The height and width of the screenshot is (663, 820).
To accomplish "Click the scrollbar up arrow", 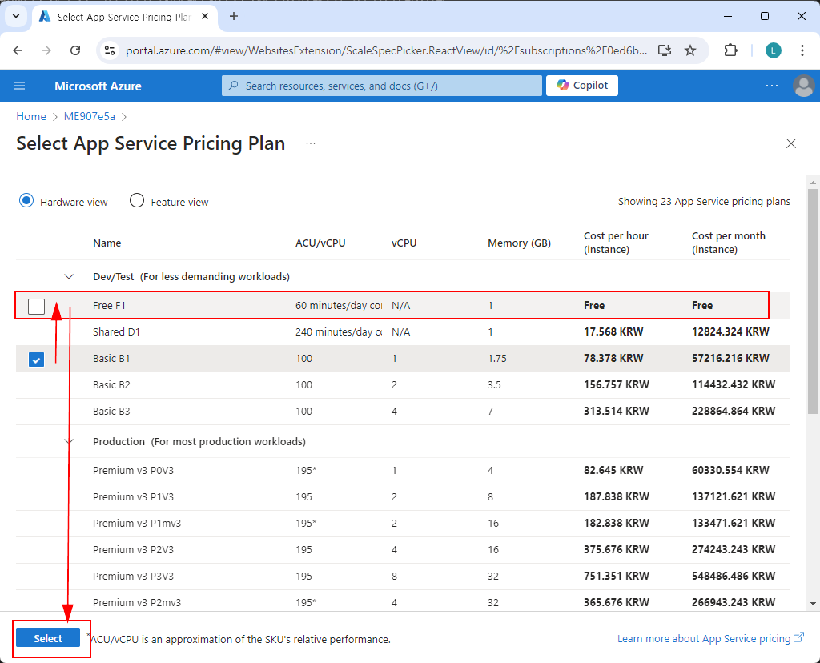I will (x=813, y=182).
